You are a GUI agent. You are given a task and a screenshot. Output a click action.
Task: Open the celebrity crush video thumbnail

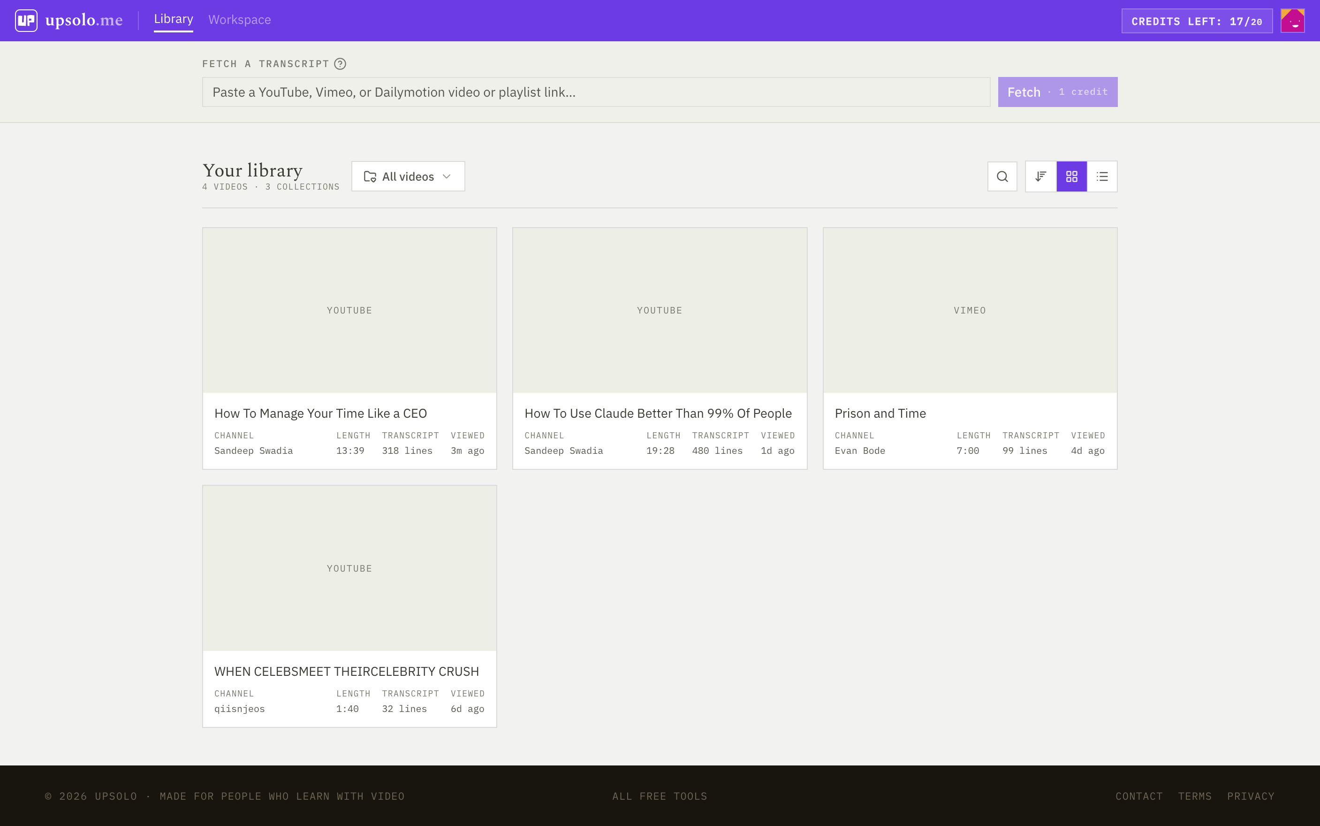[x=349, y=568]
